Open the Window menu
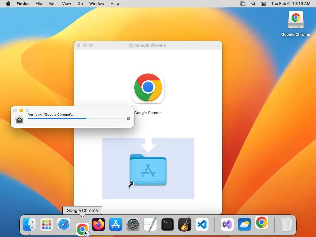 coord(97,4)
